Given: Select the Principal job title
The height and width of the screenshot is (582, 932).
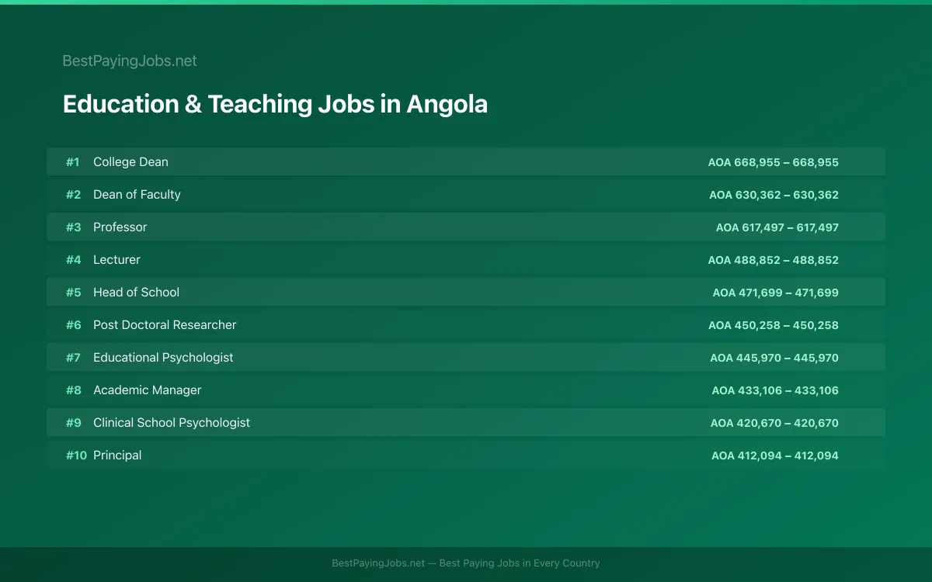Looking at the screenshot, I should (x=117, y=456).
